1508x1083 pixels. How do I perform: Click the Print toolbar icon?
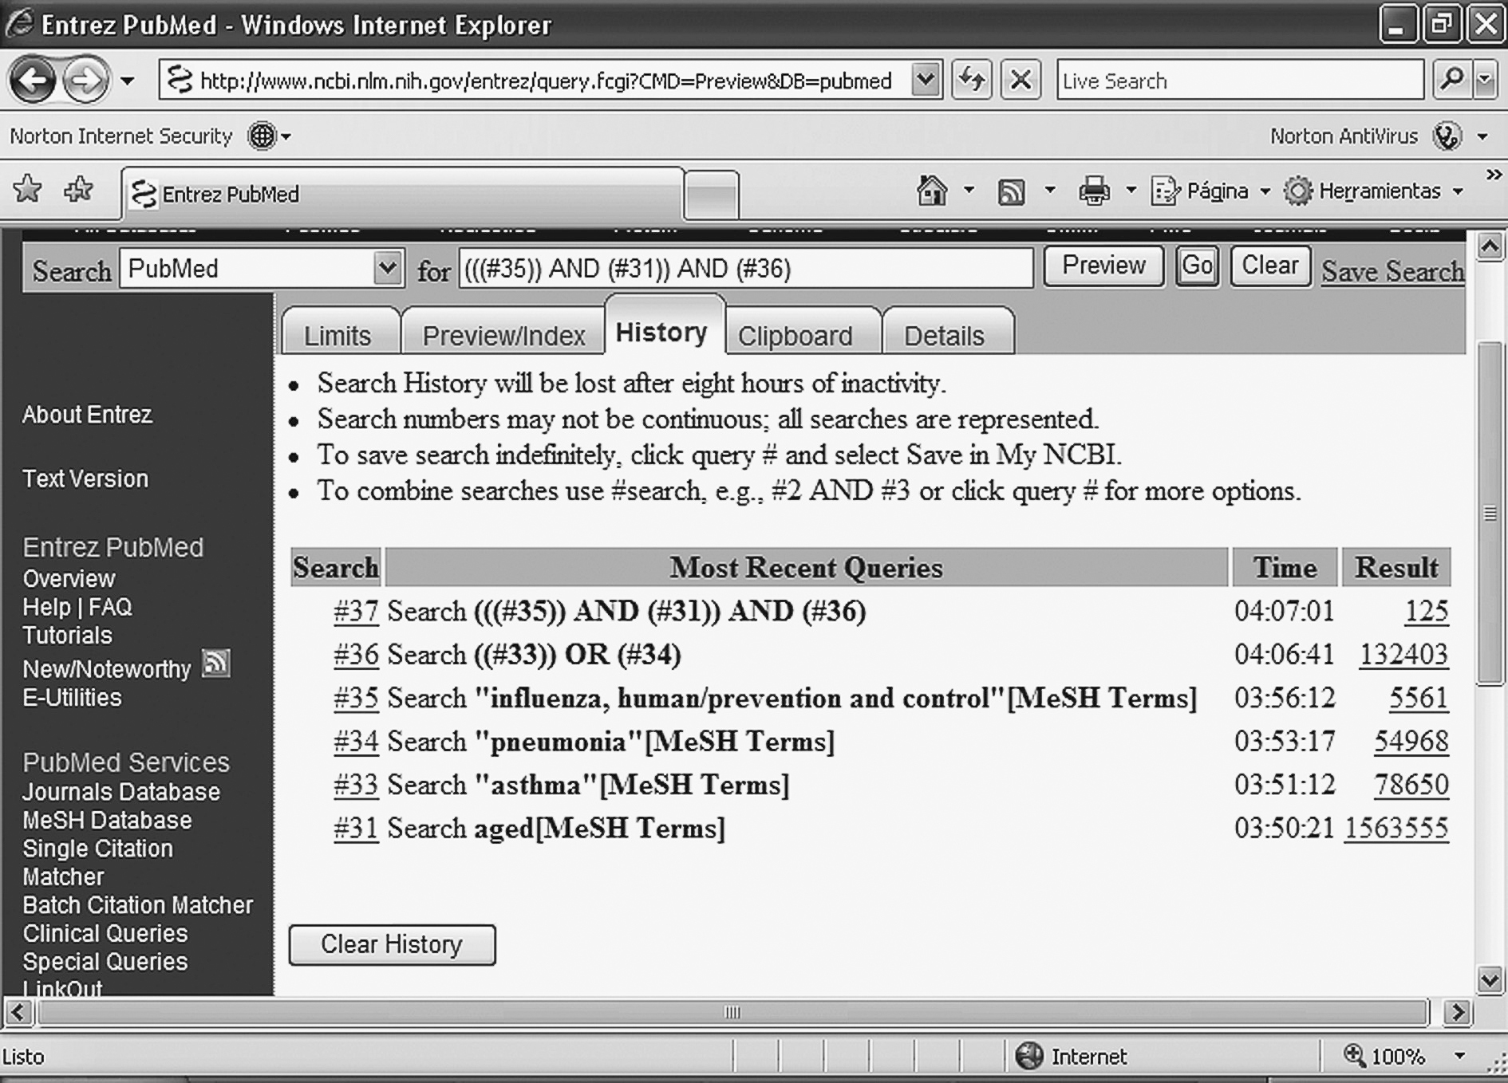coord(1093,191)
